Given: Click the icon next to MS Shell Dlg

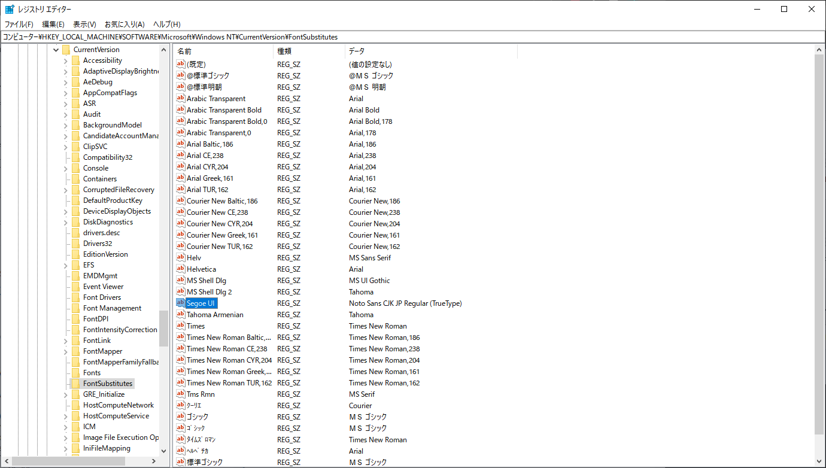Looking at the screenshot, I should click(x=180, y=281).
